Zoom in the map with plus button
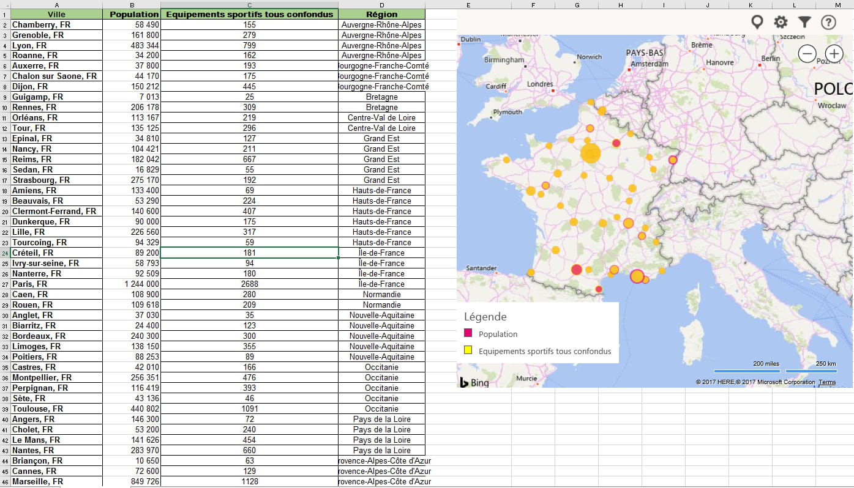Viewport: 854px width, 488px height. tap(834, 54)
